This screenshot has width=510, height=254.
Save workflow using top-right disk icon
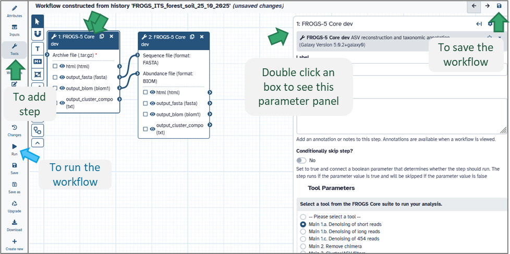(x=499, y=6)
